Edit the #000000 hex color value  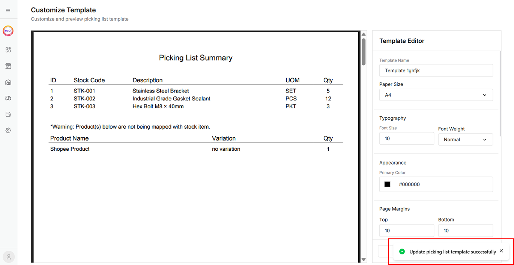(409, 184)
